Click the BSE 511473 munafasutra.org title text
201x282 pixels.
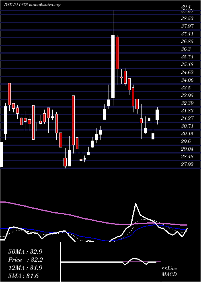pyautogui.click(x=32, y=5)
